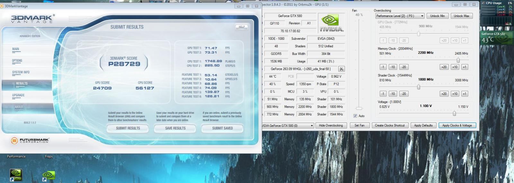Open UPGRADE in 3DMark sidebar
The height and width of the screenshot is (183, 514).
[x=18, y=95]
